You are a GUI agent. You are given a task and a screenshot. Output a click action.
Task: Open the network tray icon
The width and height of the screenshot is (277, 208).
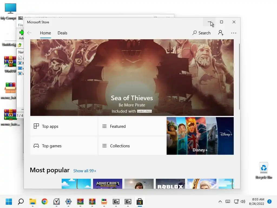(x=236, y=201)
